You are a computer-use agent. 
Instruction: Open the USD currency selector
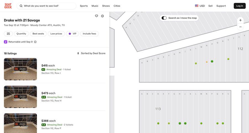(200, 6)
